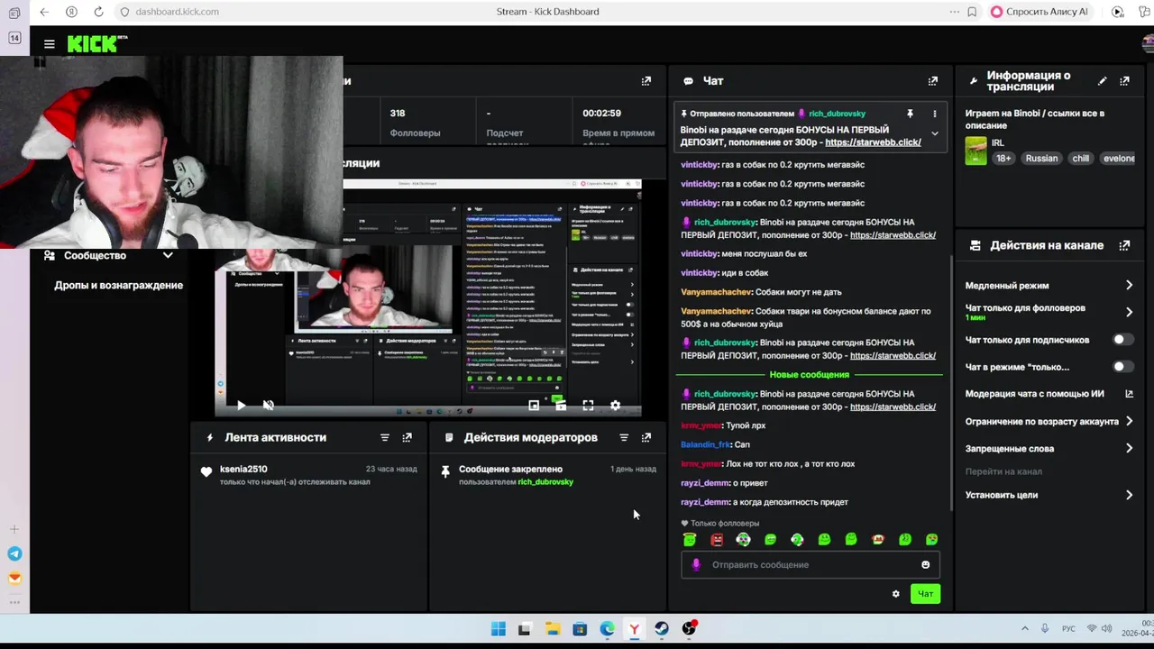Image resolution: width=1154 pixels, height=649 pixels.
Task: Reload the dashboard page
Action: pos(98,12)
